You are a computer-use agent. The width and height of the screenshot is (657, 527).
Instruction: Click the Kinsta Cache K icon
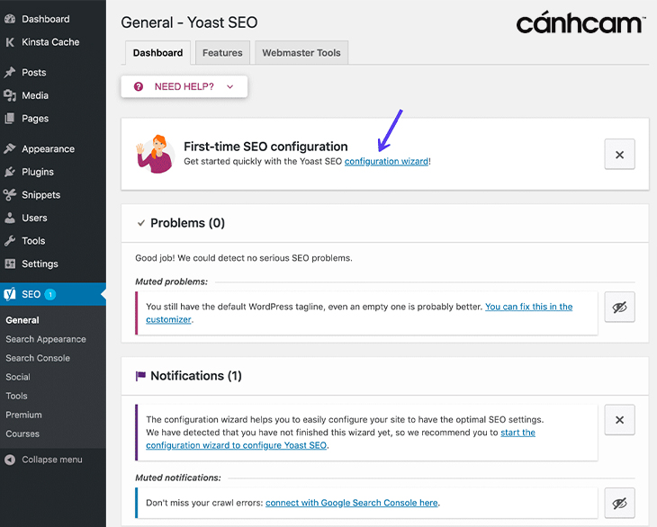(x=10, y=42)
